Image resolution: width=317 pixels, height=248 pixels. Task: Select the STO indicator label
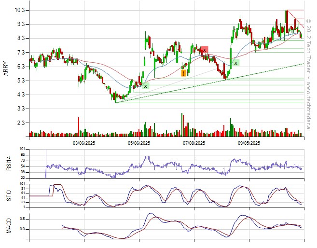[9, 195]
